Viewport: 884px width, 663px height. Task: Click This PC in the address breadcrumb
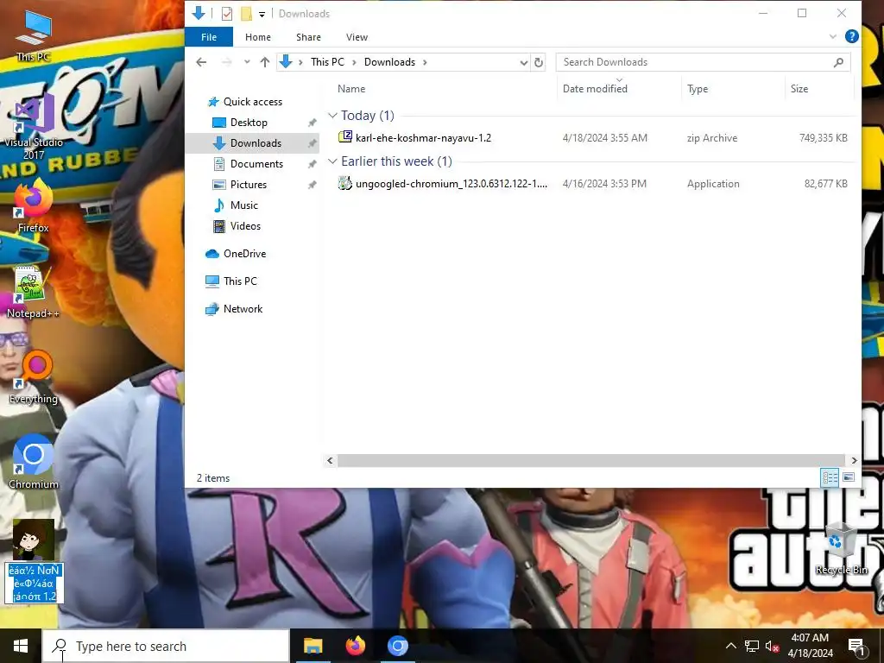point(327,62)
